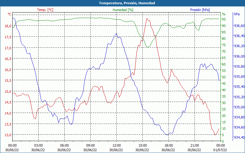
Task: Click the 934,80 pressure axis value
Action: tap(239, 117)
